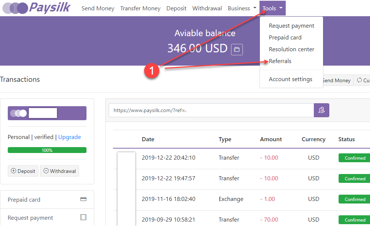Click the Request payment sidebar icon
Image resolution: width=370 pixels, height=226 pixels.
(x=83, y=217)
